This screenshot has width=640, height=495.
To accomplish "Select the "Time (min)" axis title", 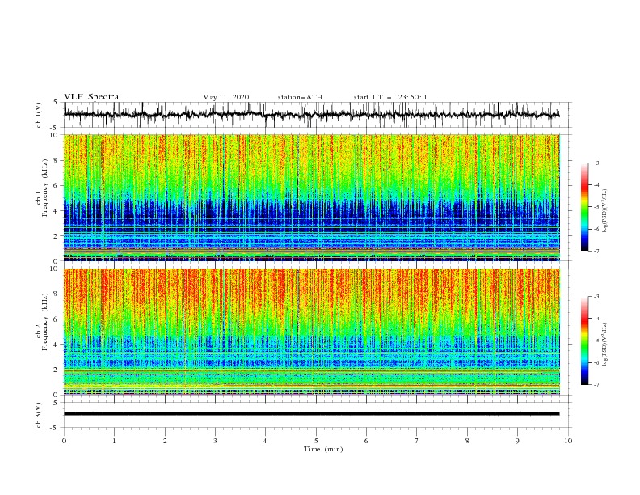I will point(323,449).
